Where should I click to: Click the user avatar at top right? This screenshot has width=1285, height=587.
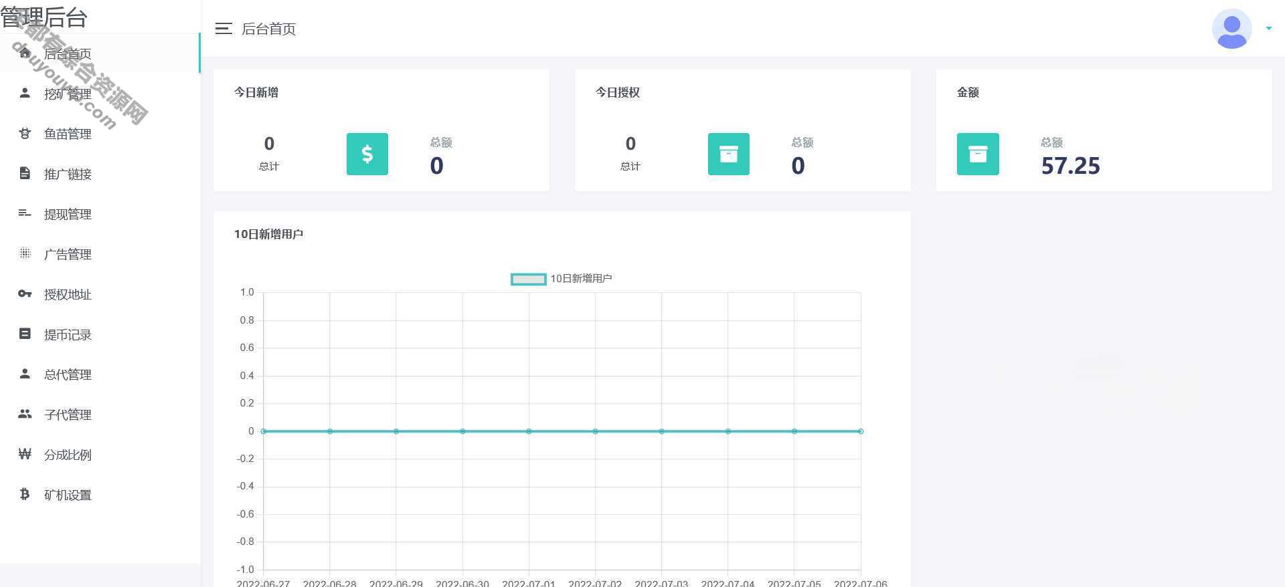tap(1231, 29)
